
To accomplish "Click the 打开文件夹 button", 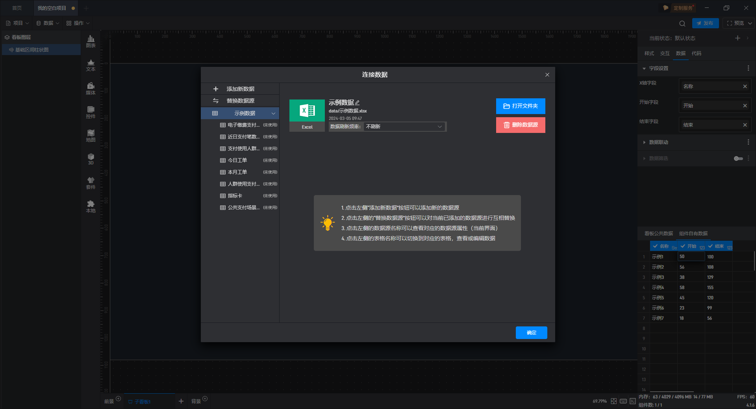I will coord(521,106).
